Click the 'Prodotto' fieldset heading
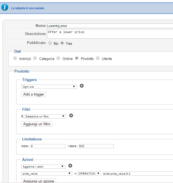This screenshot has width=173, height=183. coord(22,71)
